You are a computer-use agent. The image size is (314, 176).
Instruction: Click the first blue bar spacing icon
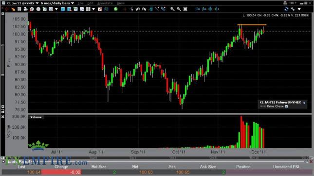198,9
